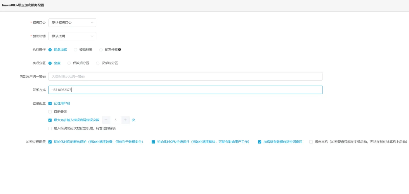Screen dimensions: 409x194
Task: Open the 加密密钥 dropdown
Action: [x=72, y=36]
